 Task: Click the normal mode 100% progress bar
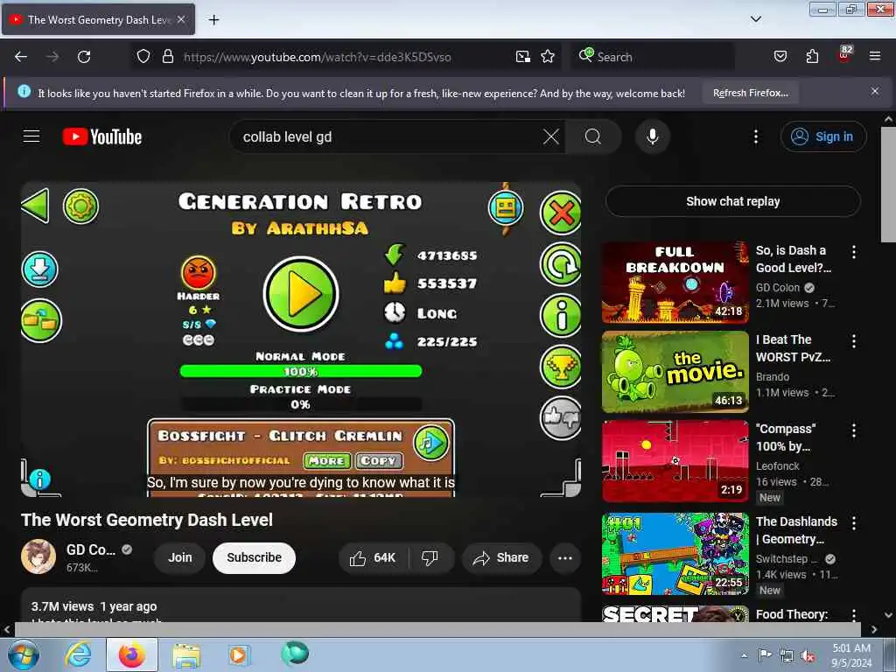301,371
